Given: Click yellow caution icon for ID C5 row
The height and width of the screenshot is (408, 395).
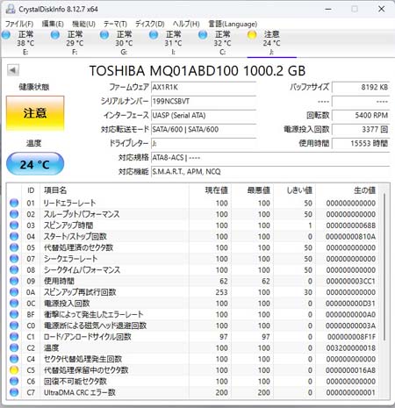Looking at the screenshot, I should click(x=14, y=370).
